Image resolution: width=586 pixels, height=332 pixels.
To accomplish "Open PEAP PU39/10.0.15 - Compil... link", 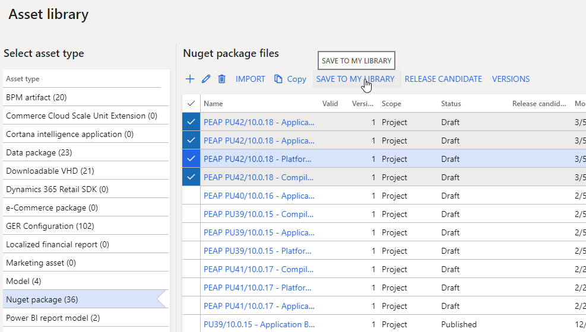I will coord(258,214).
